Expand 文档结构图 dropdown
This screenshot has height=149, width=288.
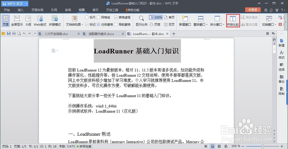pos(82,24)
